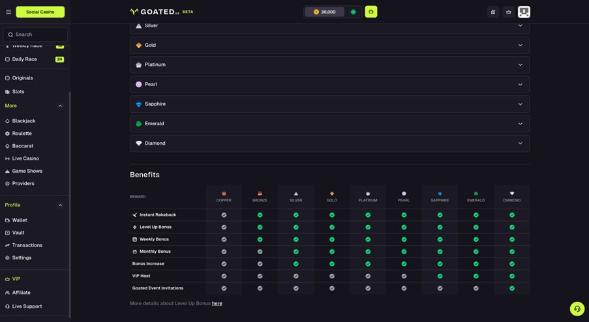This screenshot has width=589, height=322.
Task: Open the hamburger menu icon
Action: [x=8, y=12]
